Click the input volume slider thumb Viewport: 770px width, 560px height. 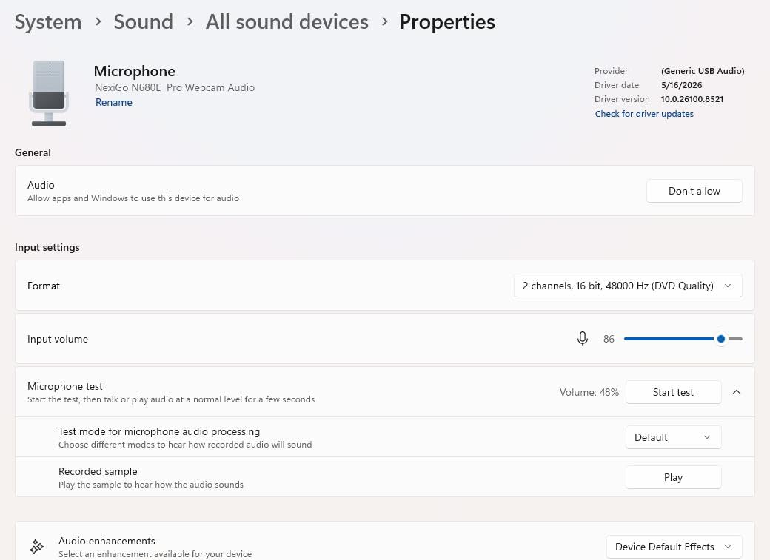(x=721, y=339)
